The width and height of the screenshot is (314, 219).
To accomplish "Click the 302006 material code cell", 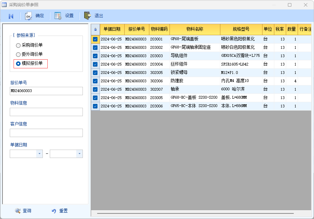I will [159, 81].
